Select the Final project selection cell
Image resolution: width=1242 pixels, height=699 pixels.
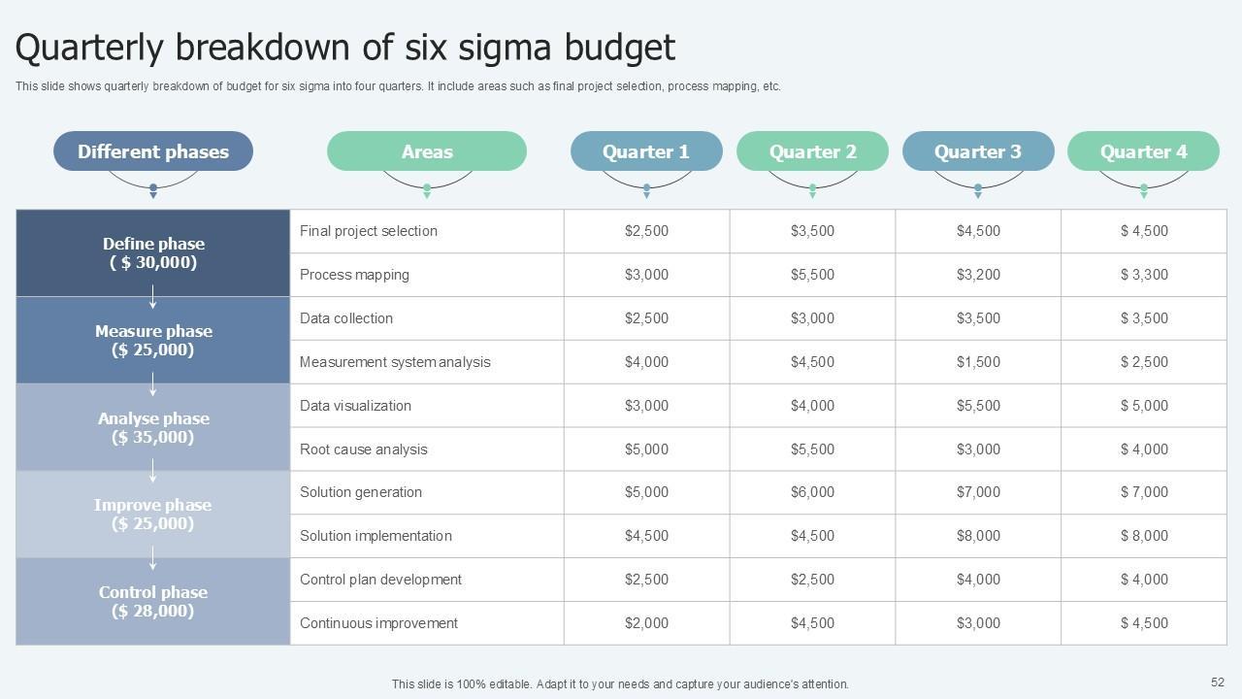[x=369, y=231]
